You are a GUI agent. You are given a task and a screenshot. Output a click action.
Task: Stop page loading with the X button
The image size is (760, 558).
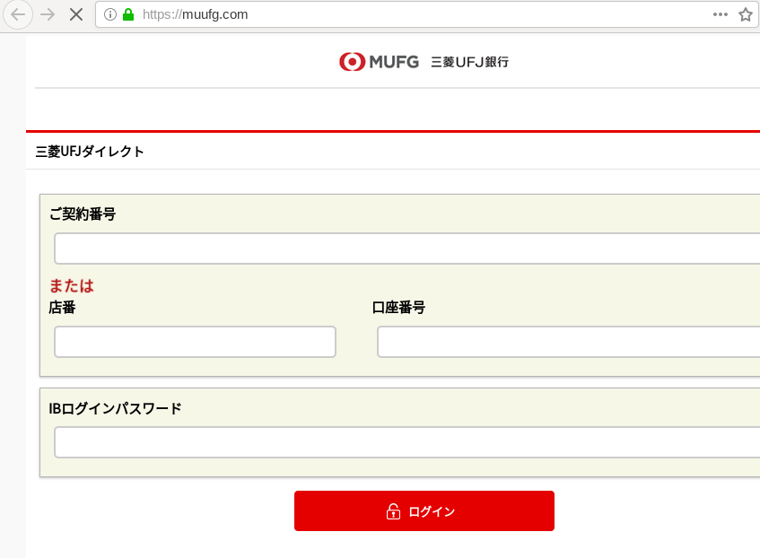[76, 14]
